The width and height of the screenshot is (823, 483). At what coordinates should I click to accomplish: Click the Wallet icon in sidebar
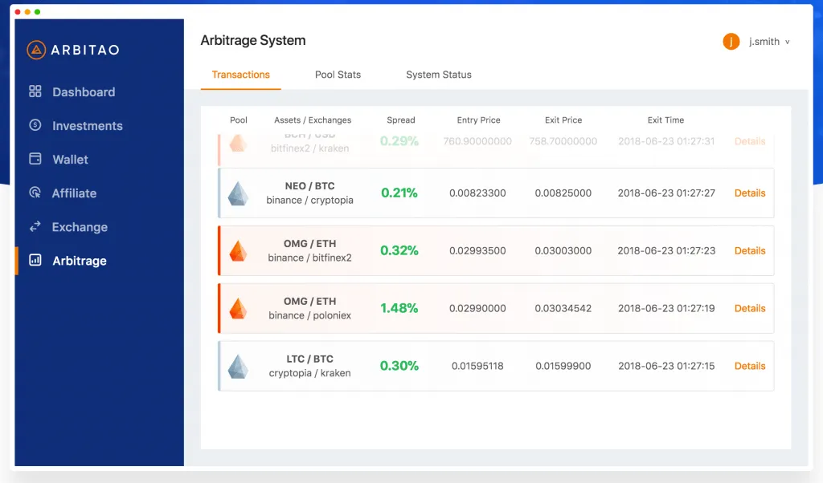click(x=35, y=159)
